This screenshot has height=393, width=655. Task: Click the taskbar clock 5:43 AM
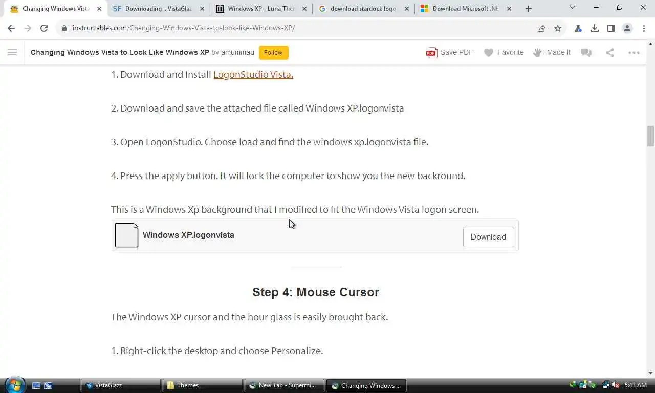636,385
